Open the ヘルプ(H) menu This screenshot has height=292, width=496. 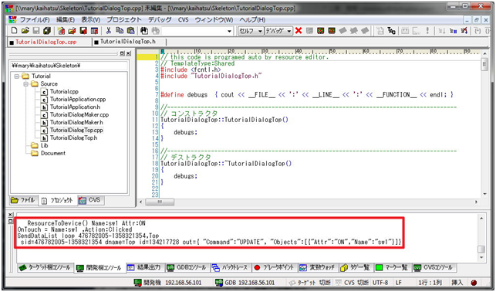pos(252,19)
